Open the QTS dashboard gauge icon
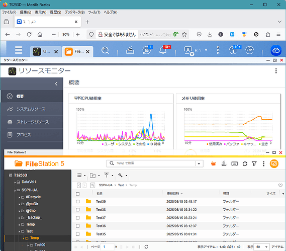 [249, 50]
